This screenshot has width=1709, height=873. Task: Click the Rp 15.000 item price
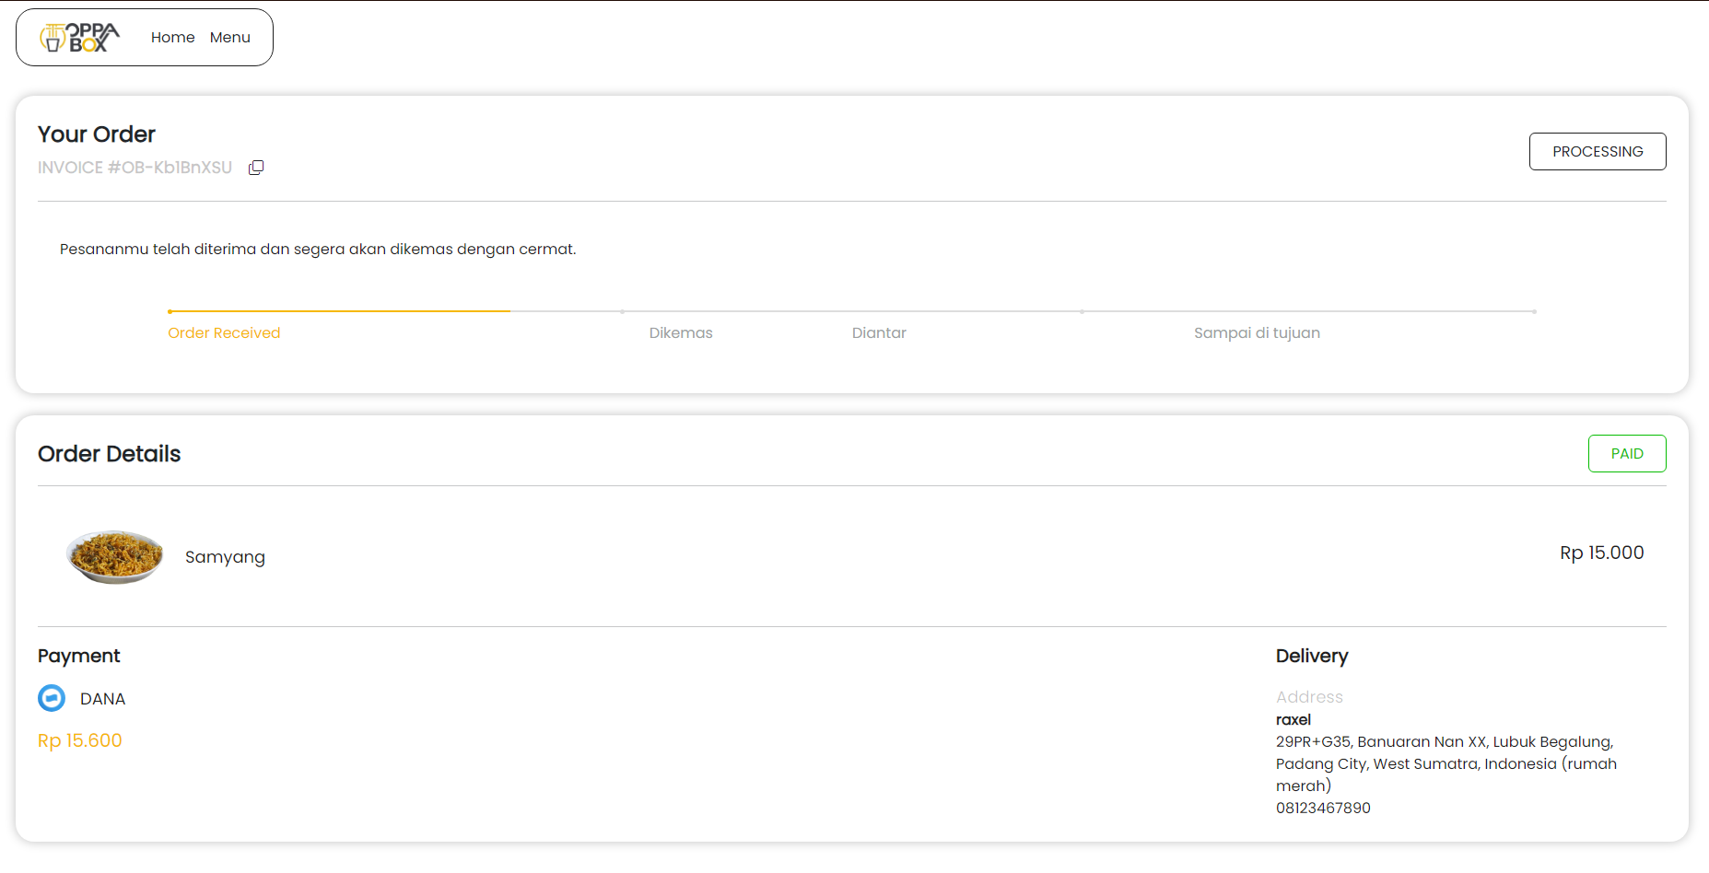1601,553
